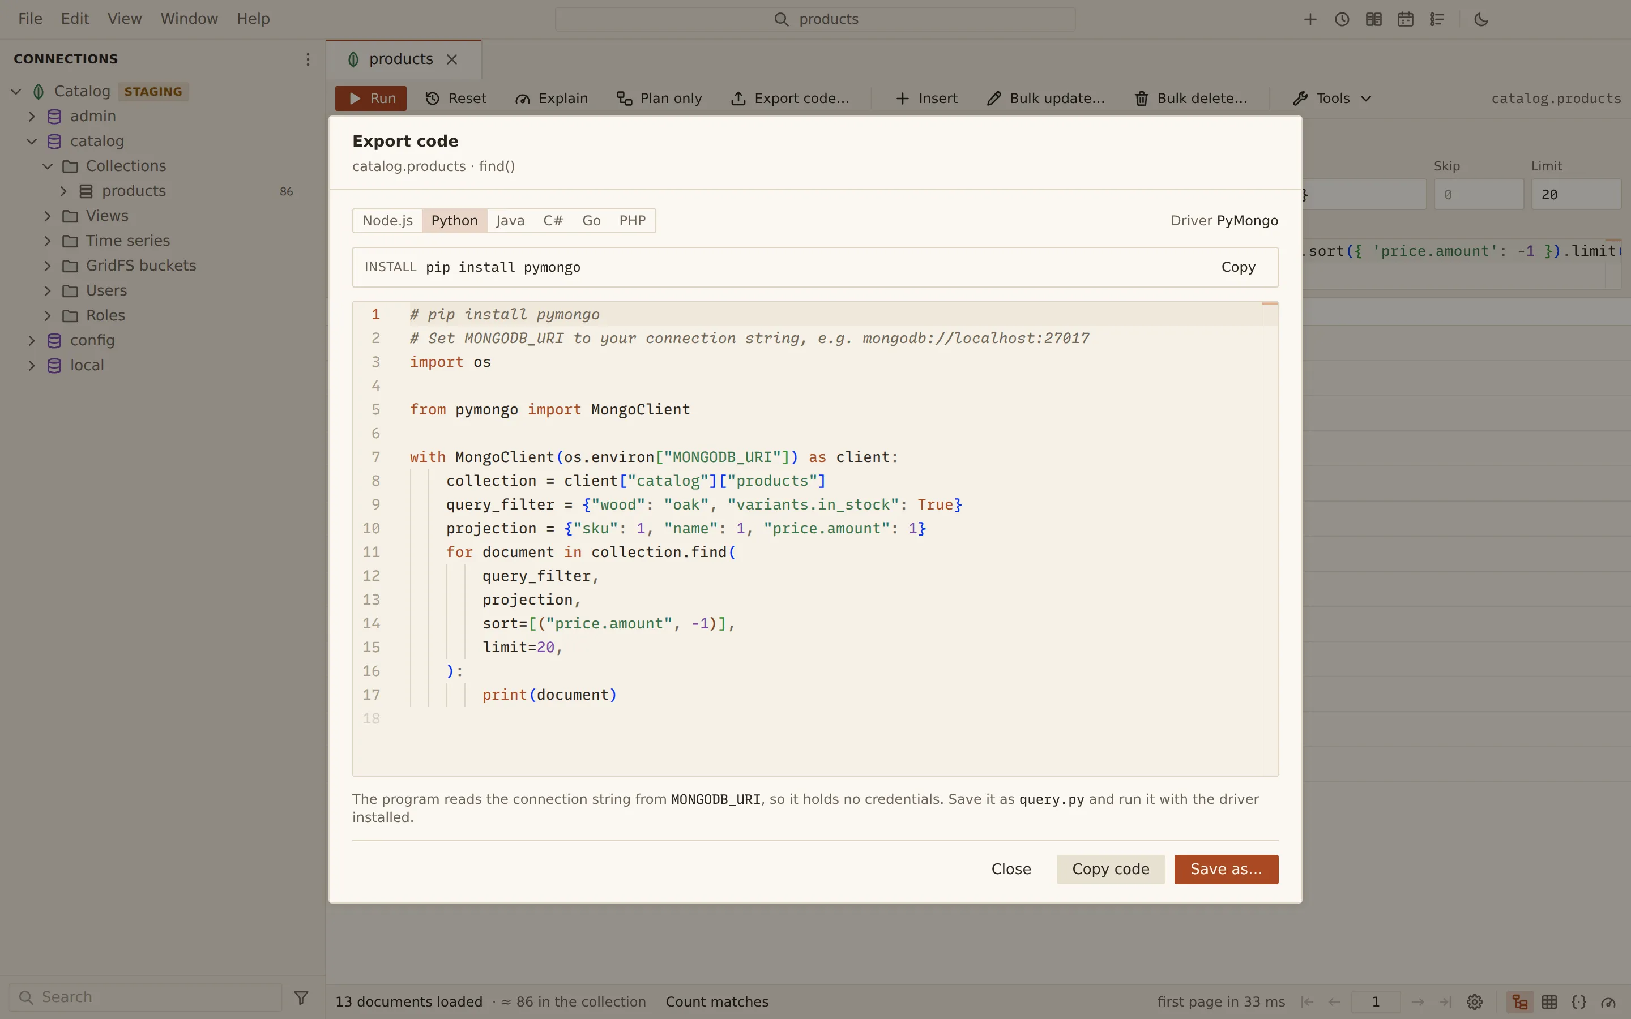
Task: Expand the Views folder
Action: (x=48, y=216)
